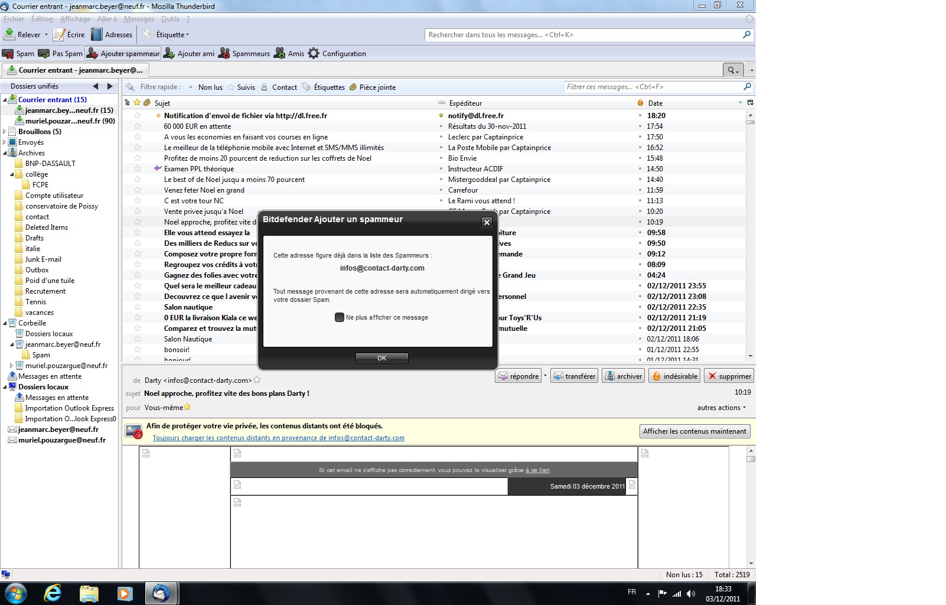
Task: Click the Relever mail button
Action: [x=22, y=35]
